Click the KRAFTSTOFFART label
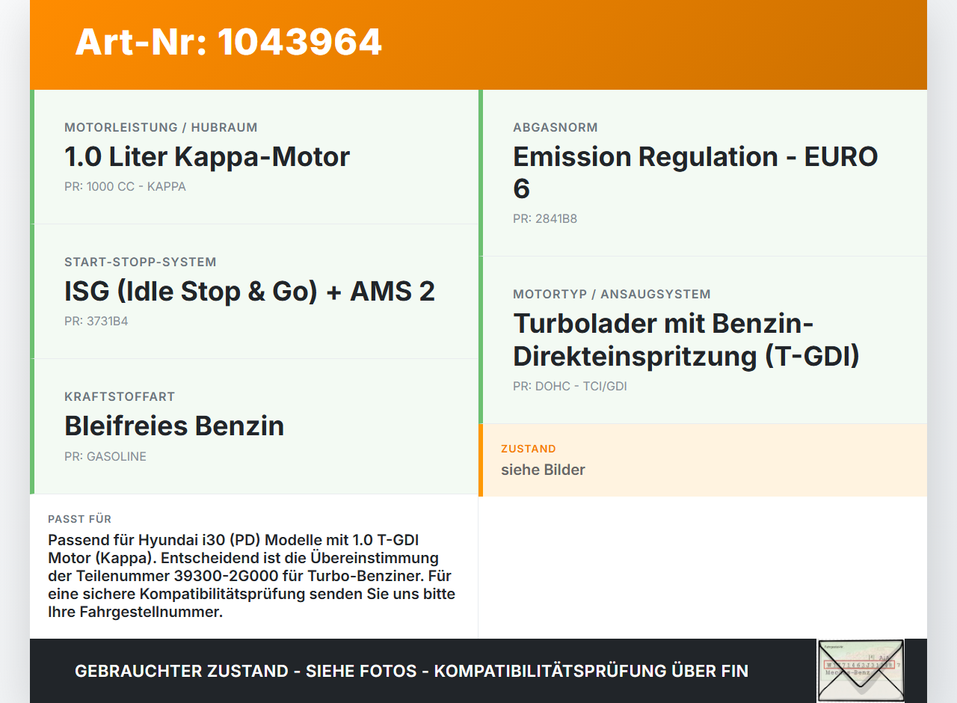This screenshot has width=957, height=703. 120,396
